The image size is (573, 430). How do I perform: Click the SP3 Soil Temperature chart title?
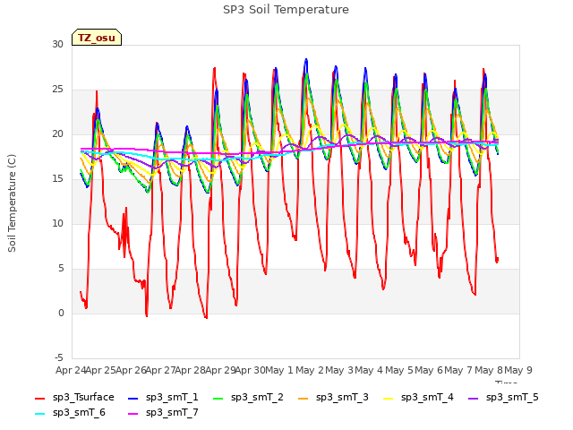point(286,10)
